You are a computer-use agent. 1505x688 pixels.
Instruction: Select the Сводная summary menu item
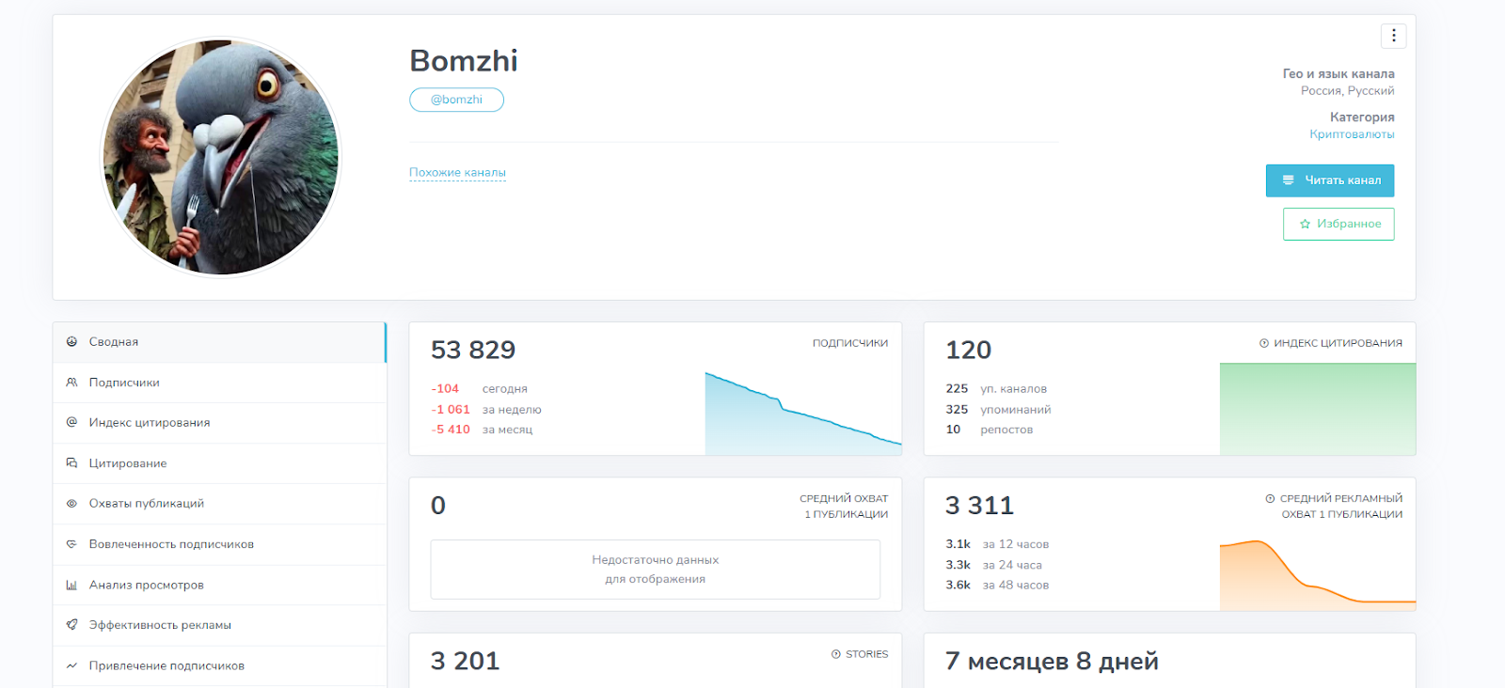click(x=114, y=342)
